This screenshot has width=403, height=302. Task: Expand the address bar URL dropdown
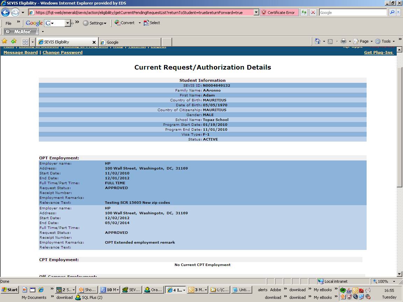pyautogui.click(x=256, y=13)
